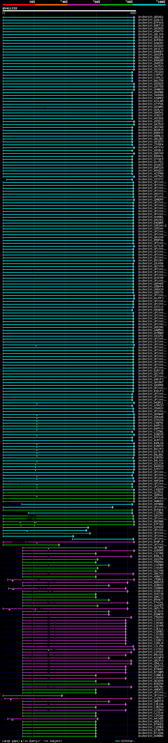Image resolution: width=168 pixels, height=743 pixels.
Task: Click label UniRef100_A4IKB5
Action: 150,718
